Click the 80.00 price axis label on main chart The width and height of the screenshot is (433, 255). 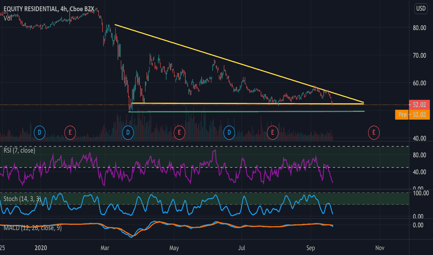coord(420,28)
